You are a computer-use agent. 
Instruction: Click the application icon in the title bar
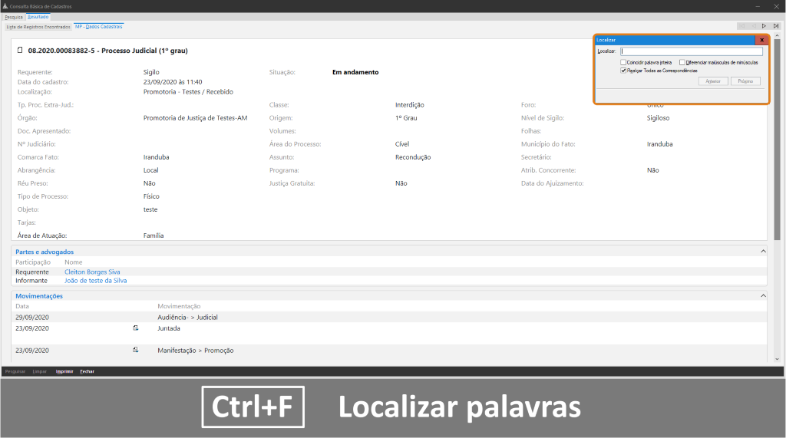5,6
